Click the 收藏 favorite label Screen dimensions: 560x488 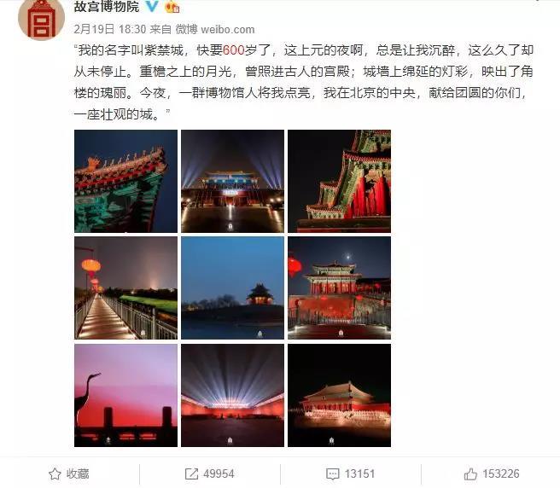tap(78, 474)
